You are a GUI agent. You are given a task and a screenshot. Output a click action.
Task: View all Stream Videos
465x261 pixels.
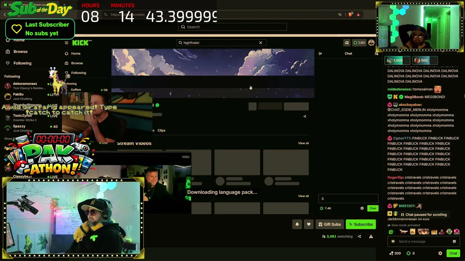303,143
